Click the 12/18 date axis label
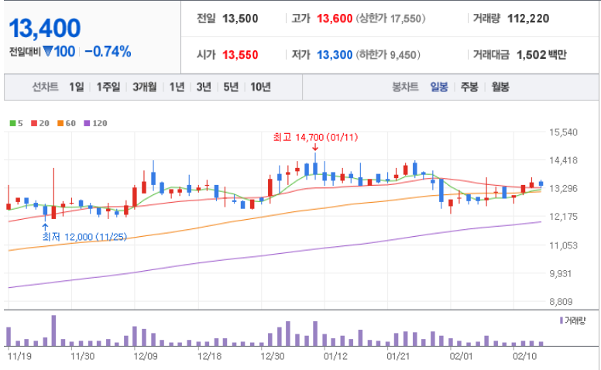The width and height of the screenshot is (601, 370). pyautogui.click(x=209, y=356)
